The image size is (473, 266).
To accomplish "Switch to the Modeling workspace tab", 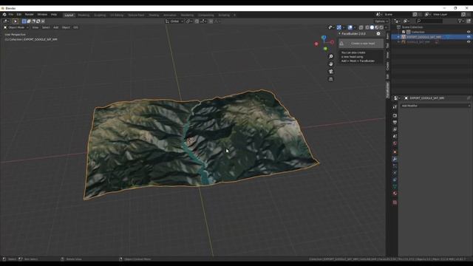I will click(x=84, y=15).
